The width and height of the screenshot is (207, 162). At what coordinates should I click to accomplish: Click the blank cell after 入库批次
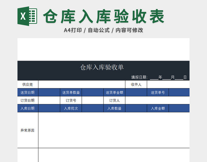click(93, 108)
